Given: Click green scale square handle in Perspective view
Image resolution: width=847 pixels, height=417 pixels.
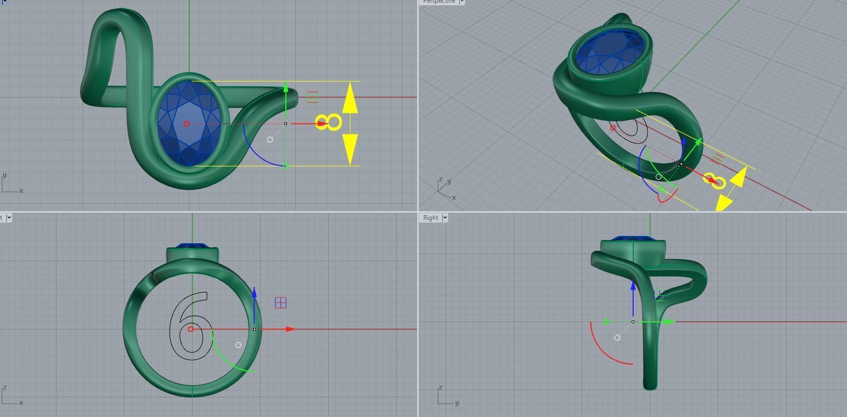Looking at the screenshot, I should coord(661,189).
